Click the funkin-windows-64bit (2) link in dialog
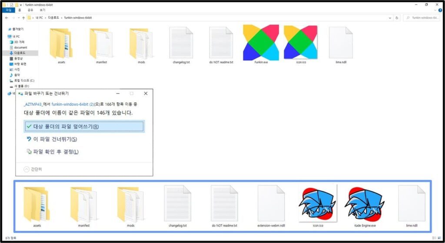 coord(73,104)
